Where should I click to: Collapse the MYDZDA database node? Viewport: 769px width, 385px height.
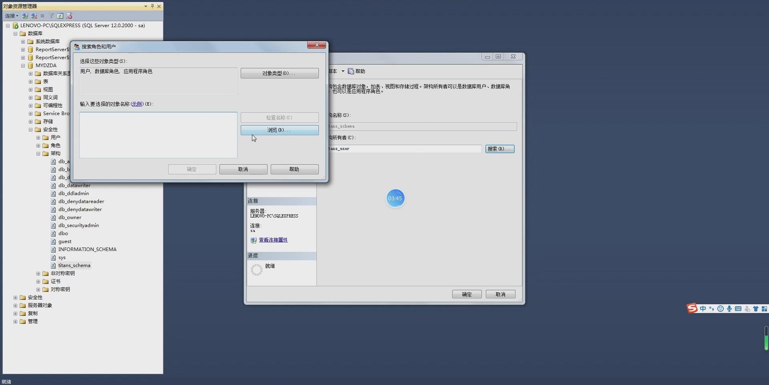[23, 66]
